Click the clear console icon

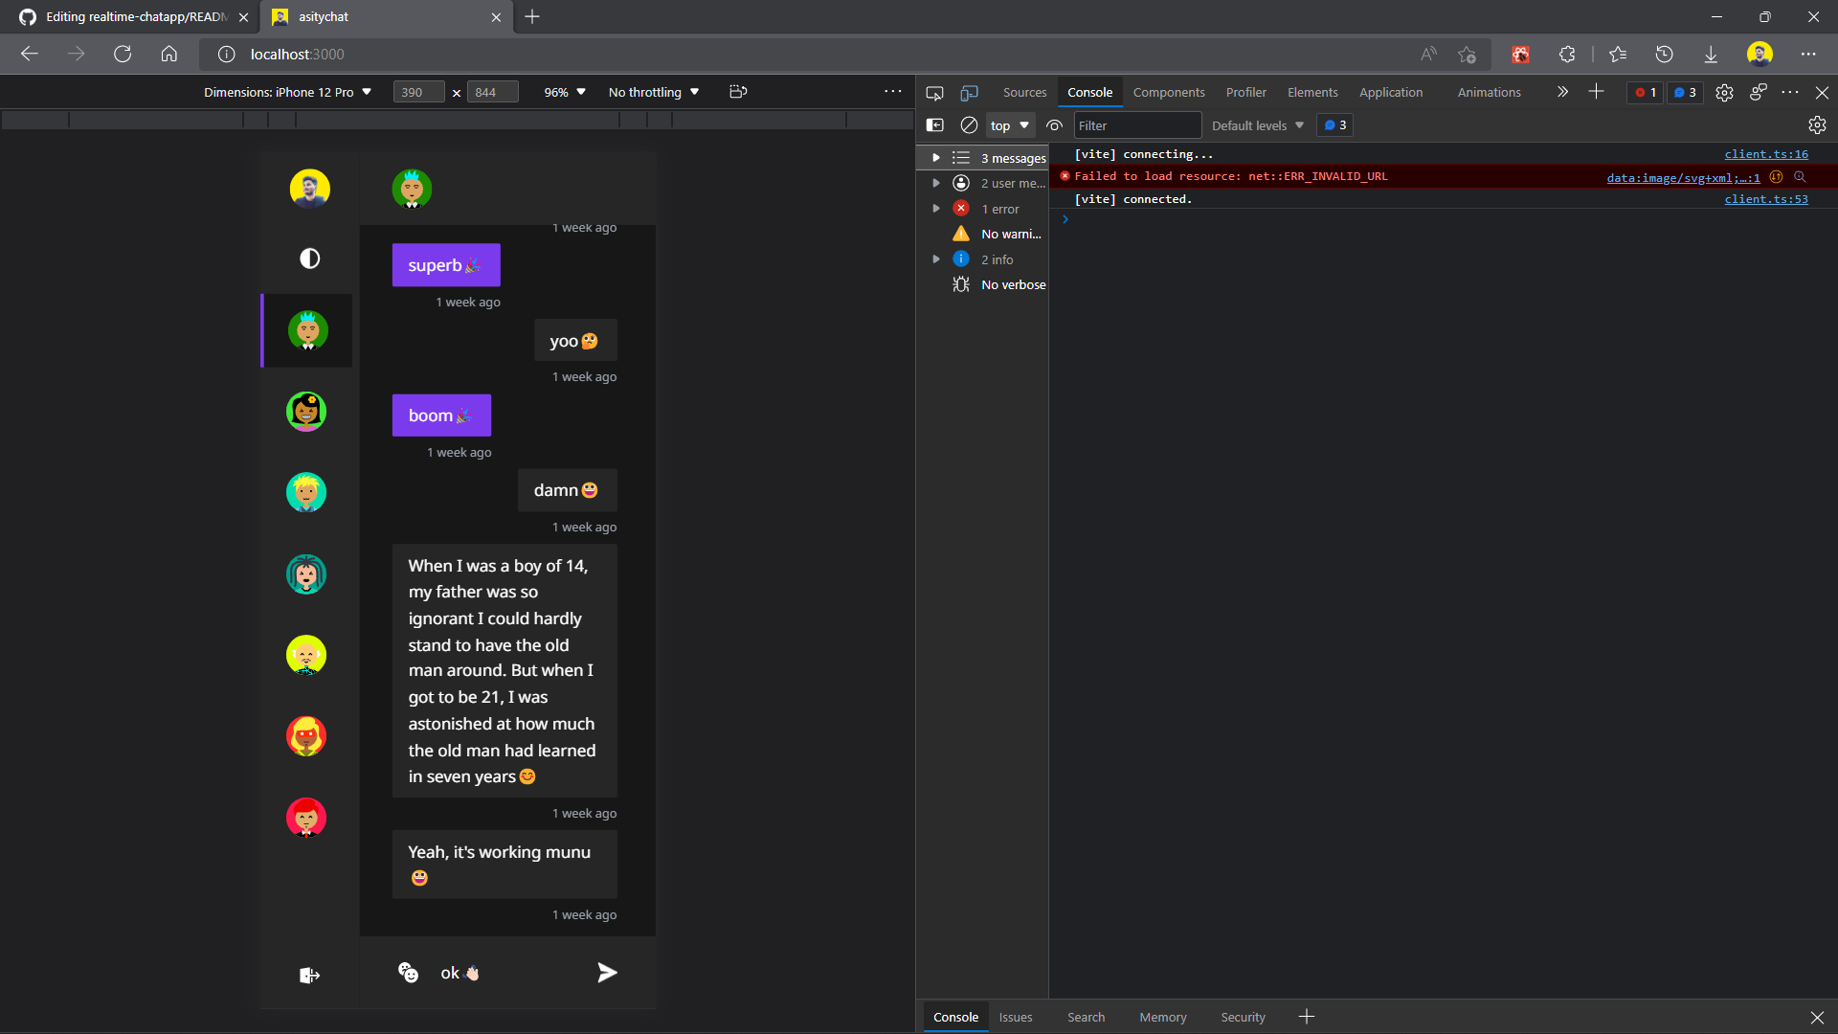coord(969,125)
